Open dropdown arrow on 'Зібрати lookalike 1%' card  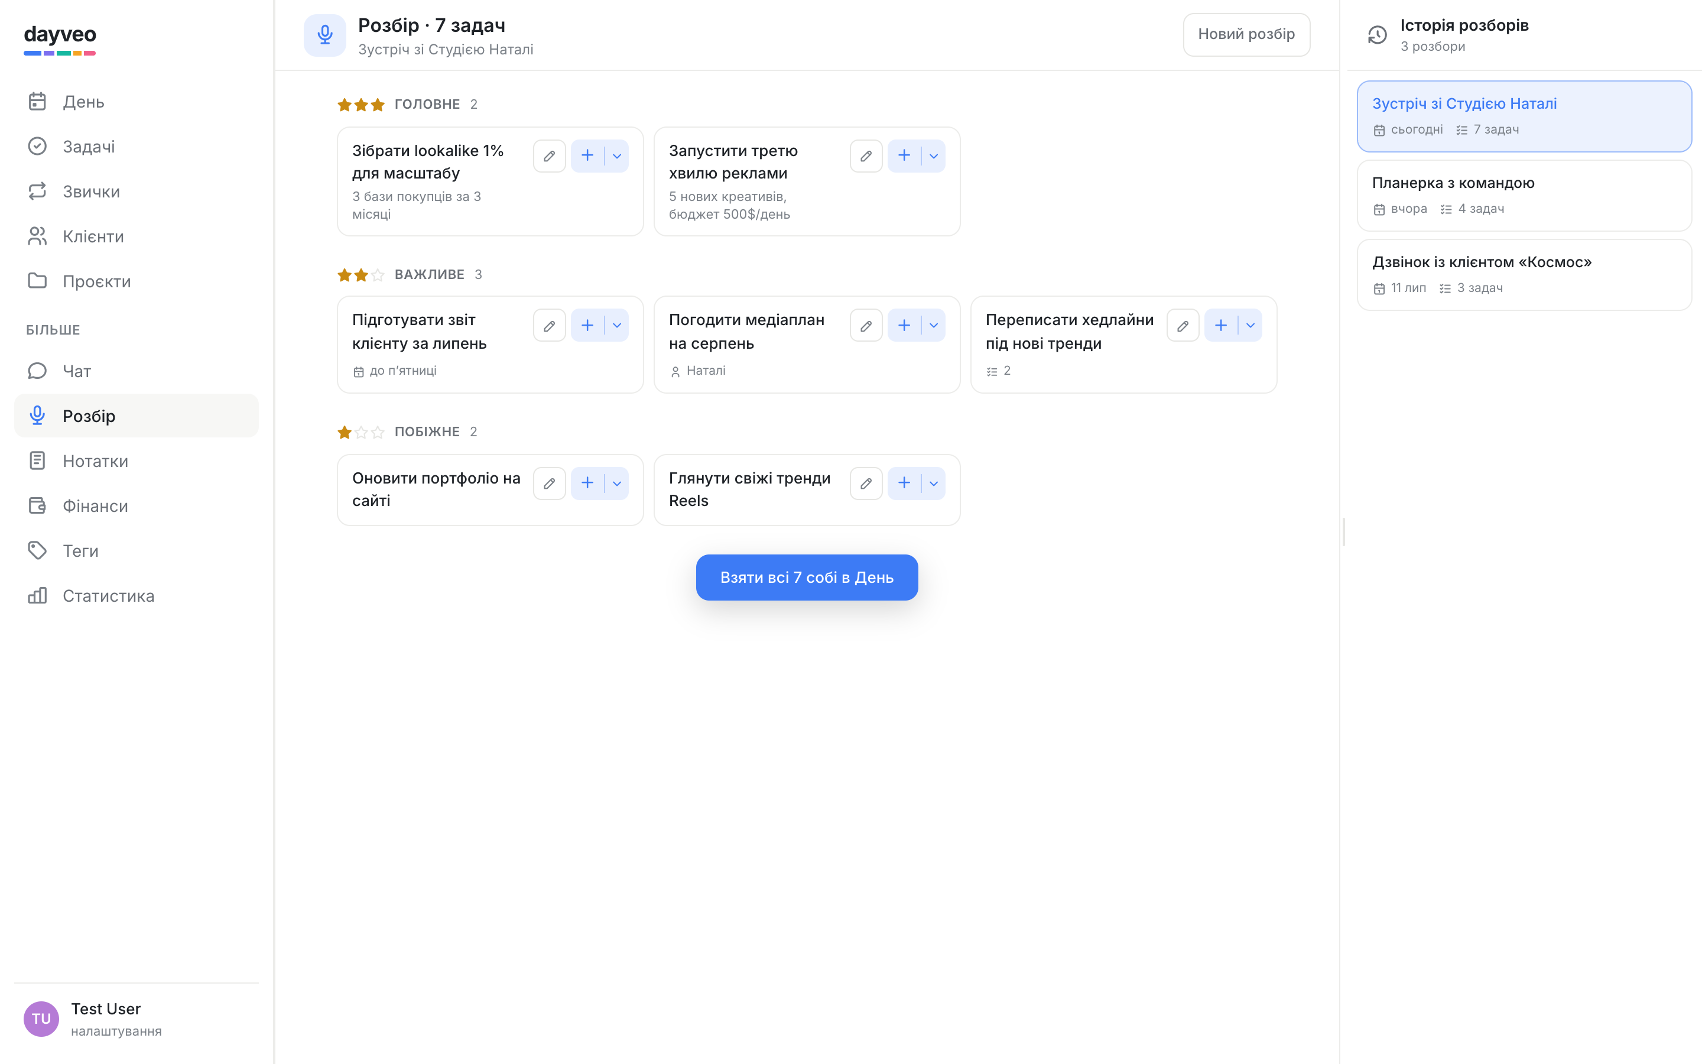pos(617,155)
